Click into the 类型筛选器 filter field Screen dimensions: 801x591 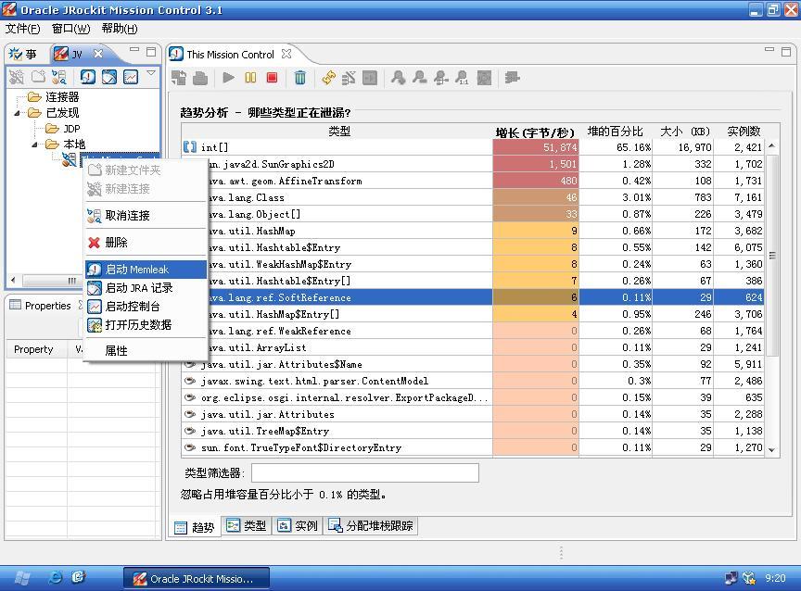tap(365, 472)
